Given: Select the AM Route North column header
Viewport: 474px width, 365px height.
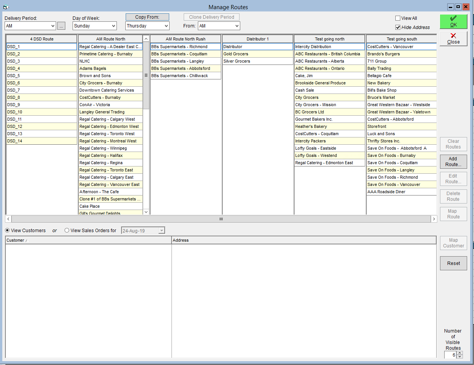Looking at the screenshot, I should tap(110, 39).
